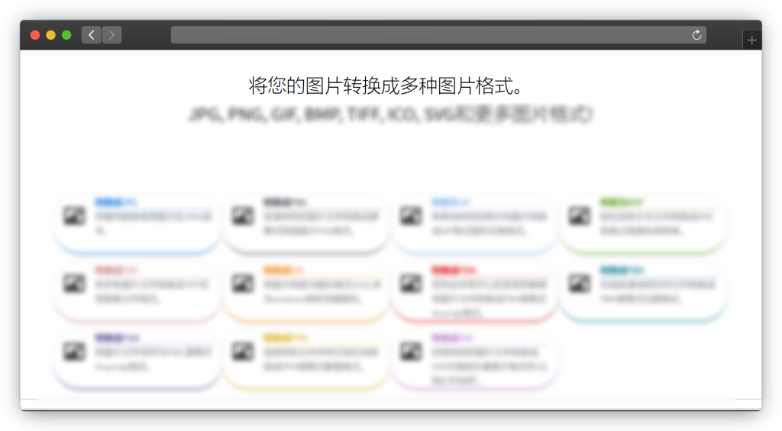Go back with the browser back arrow
Screen dimensions: 782x431
click(x=92, y=35)
